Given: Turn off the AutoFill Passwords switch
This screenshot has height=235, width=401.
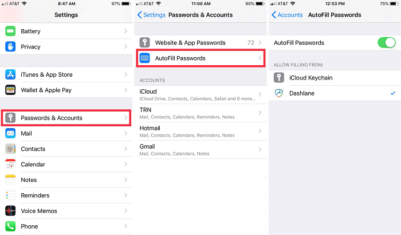Looking at the screenshot, I should point(386,42).
